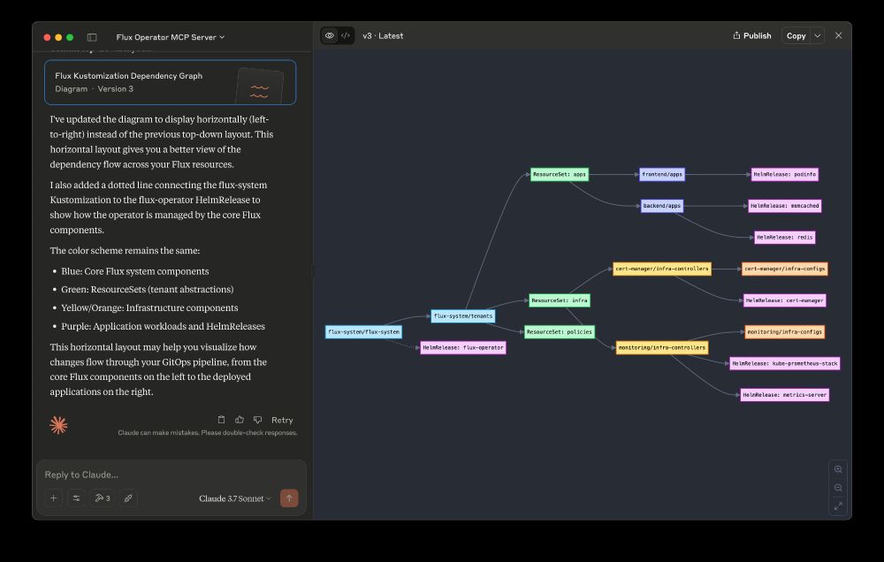Image resolution: width=884 pixels, height=562 pixels.
Task: Click the 'Yellow/Orange: Infrastructure components' bullet
Action: 149,308
